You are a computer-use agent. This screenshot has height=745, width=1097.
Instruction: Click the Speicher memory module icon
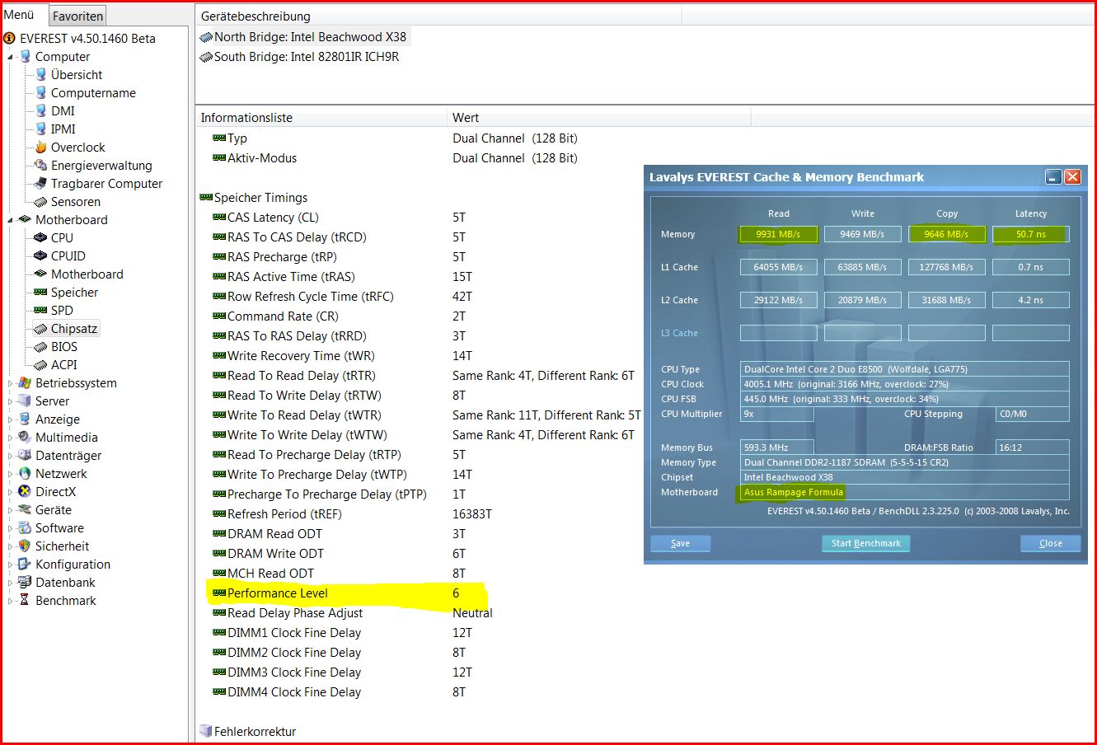[x=40, y=292]
